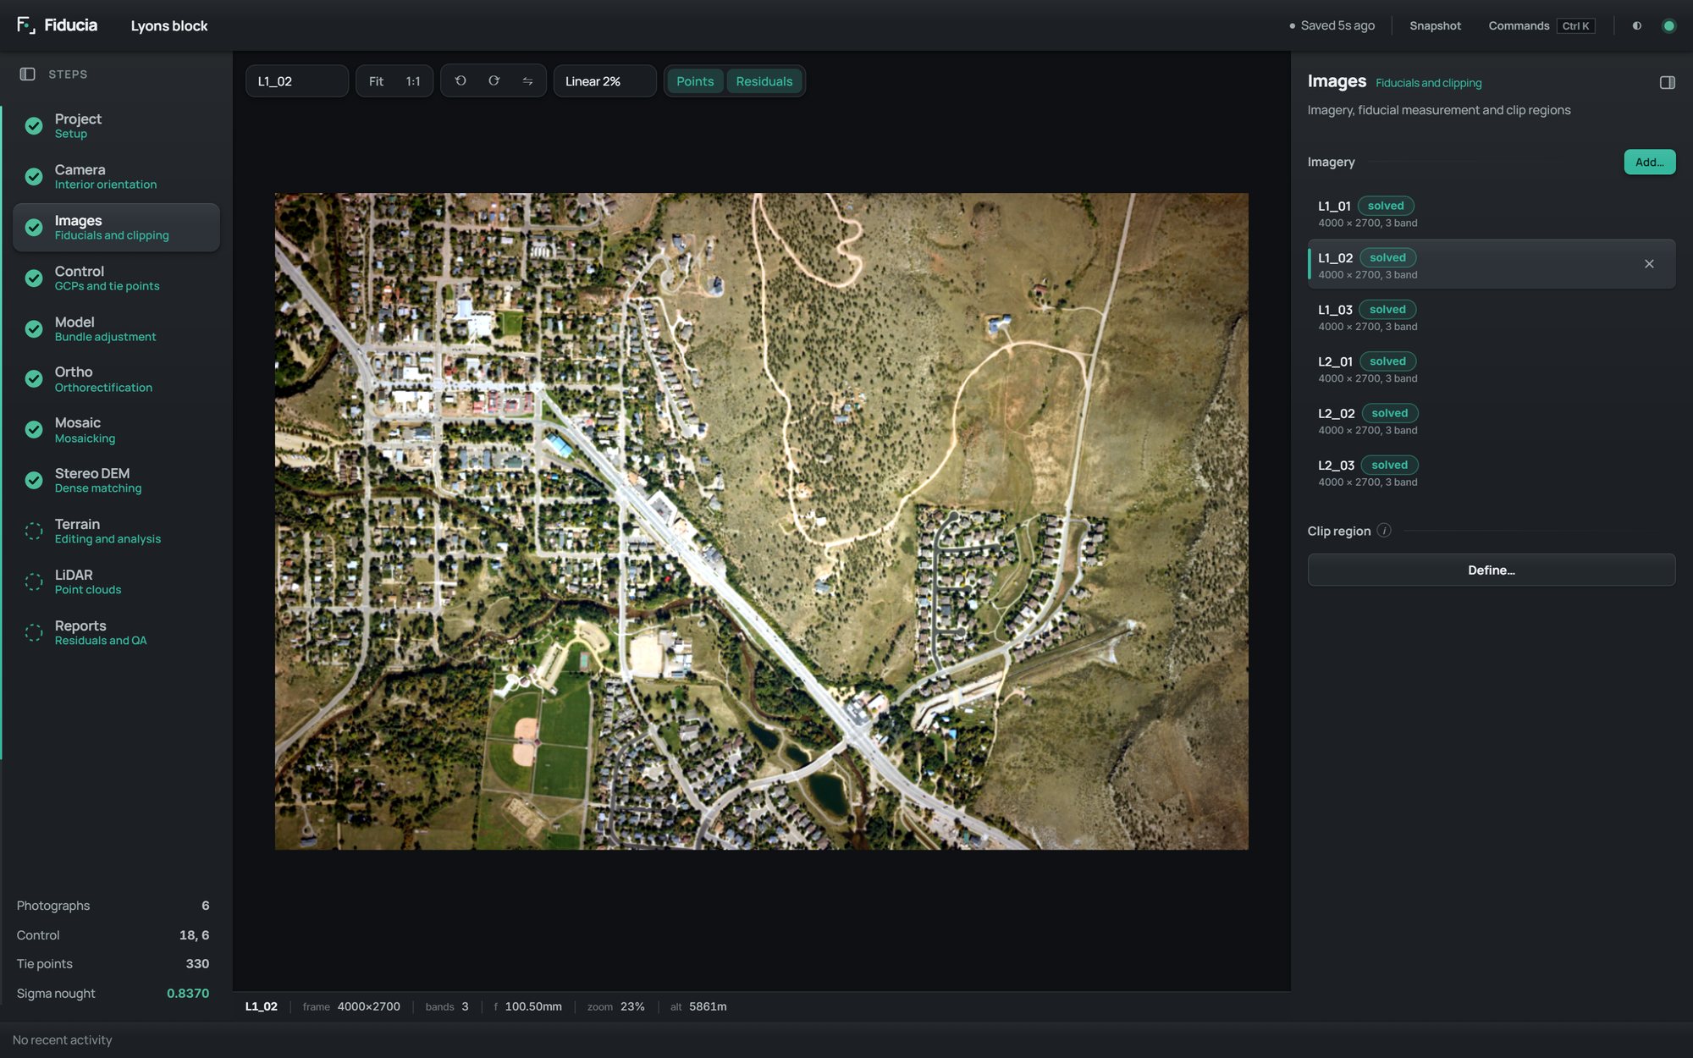This screenshot has height=1058, width=1693.
Task: Select image L2_02 in the list
Action: point(1492,421)
